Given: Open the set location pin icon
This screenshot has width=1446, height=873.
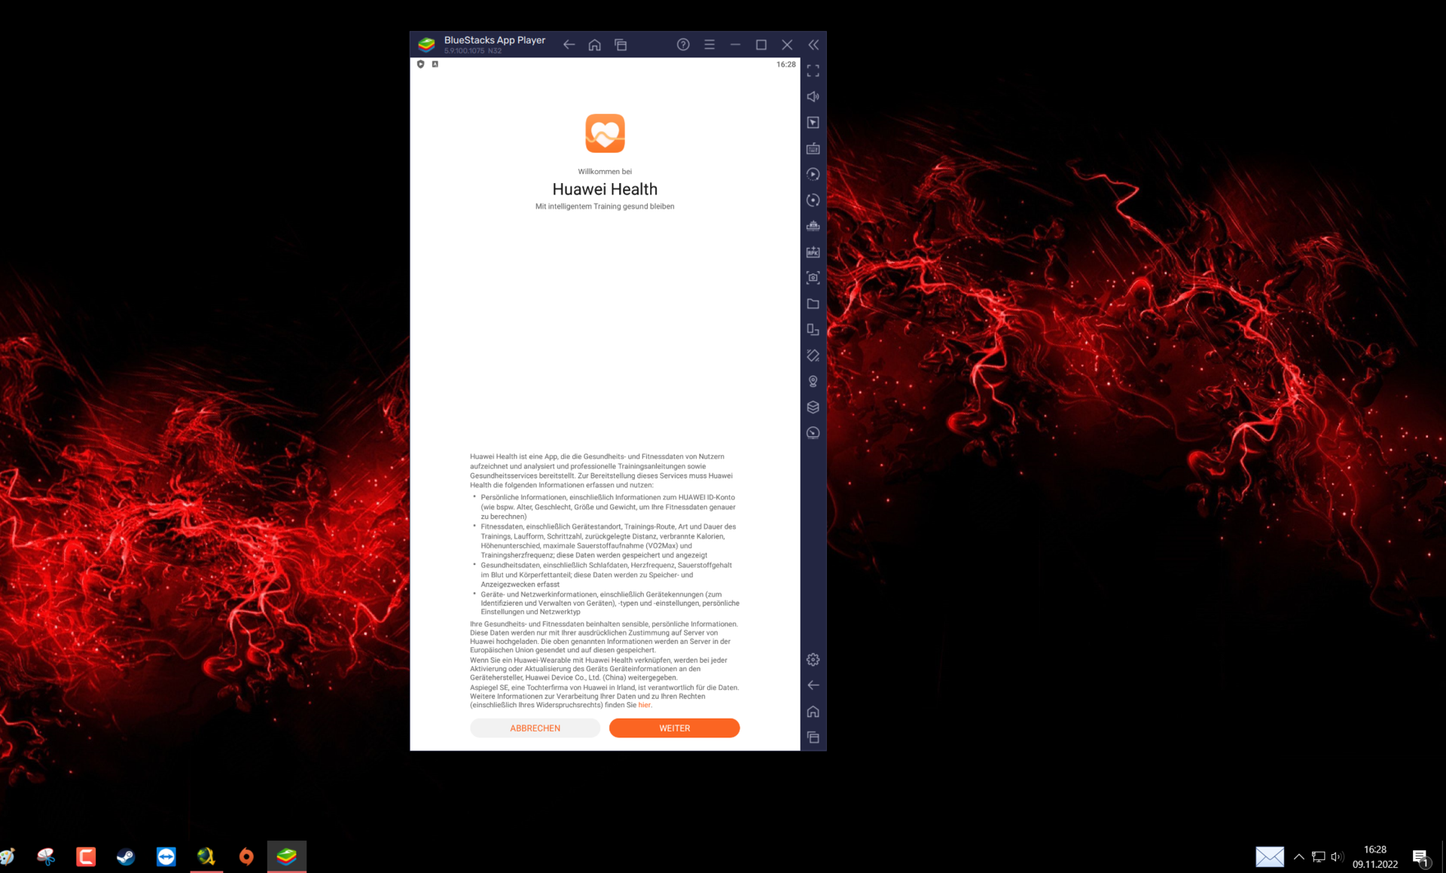Looking at the screenshot, I should [x=813, y=381].
